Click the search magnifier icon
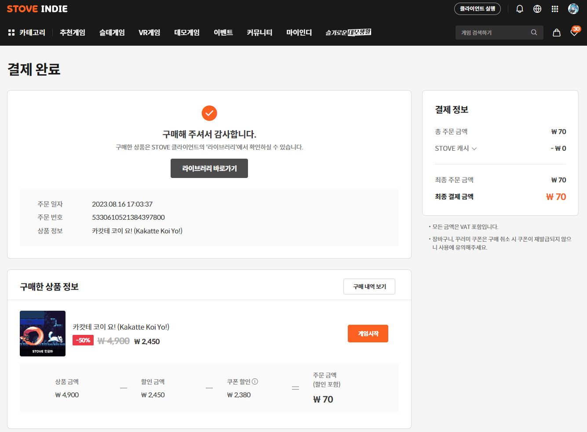The width and height of the screenshot is (587, 432). [x=534, y=33]
